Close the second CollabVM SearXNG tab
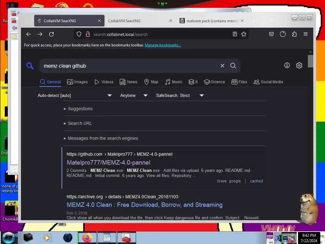 click(171, 21)
